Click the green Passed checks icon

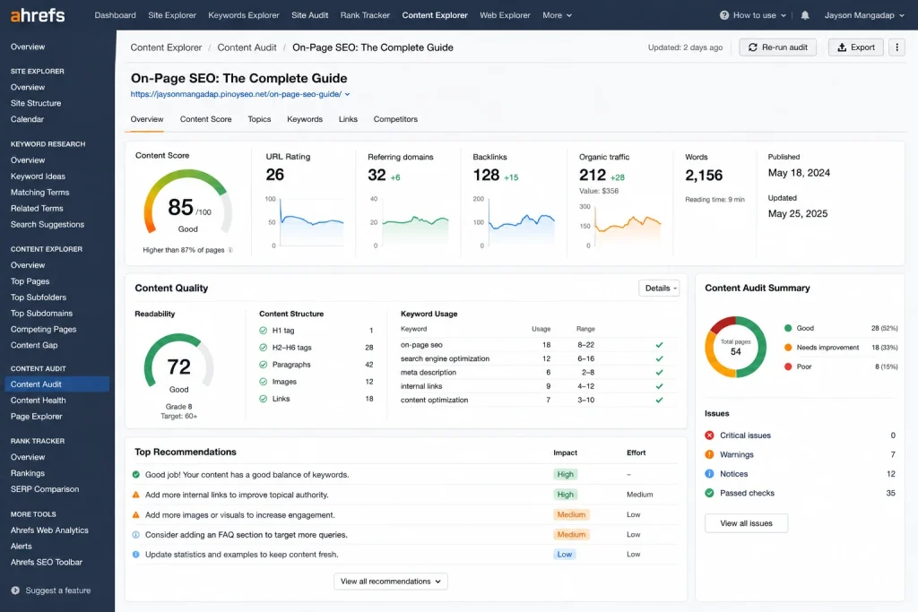pyautogui.click(x=710, y=493)
